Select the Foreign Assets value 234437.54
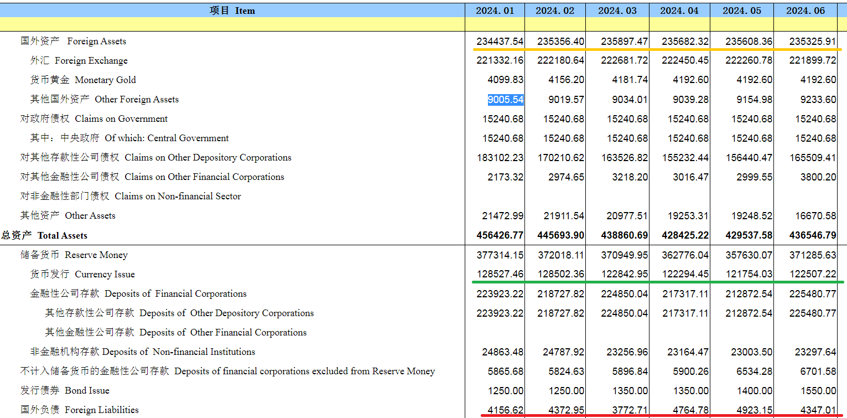This screenshot has width=847, height=418. (x=500, y=42)
